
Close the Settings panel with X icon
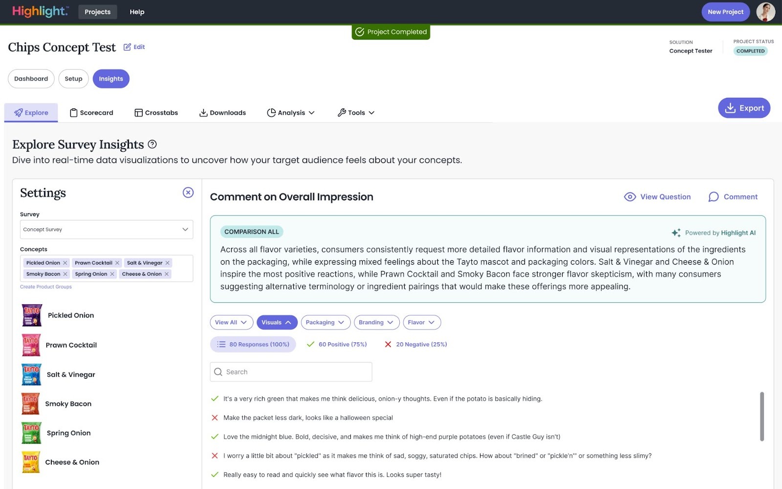(x=188, y=193)
